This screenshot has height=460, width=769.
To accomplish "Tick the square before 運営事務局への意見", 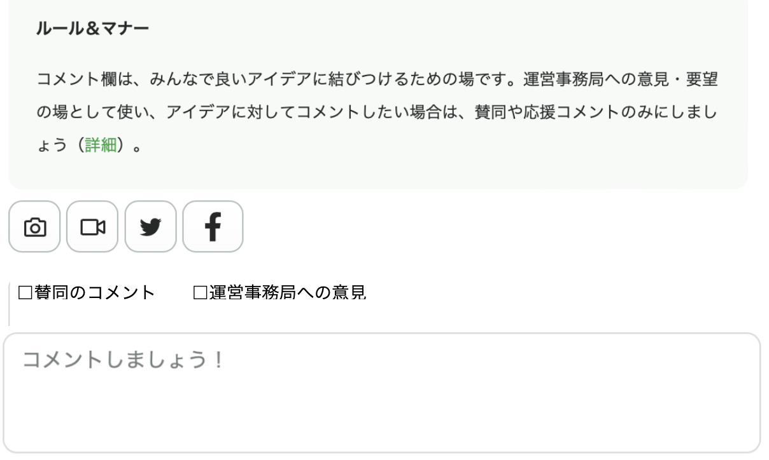I will click(201, 293).
